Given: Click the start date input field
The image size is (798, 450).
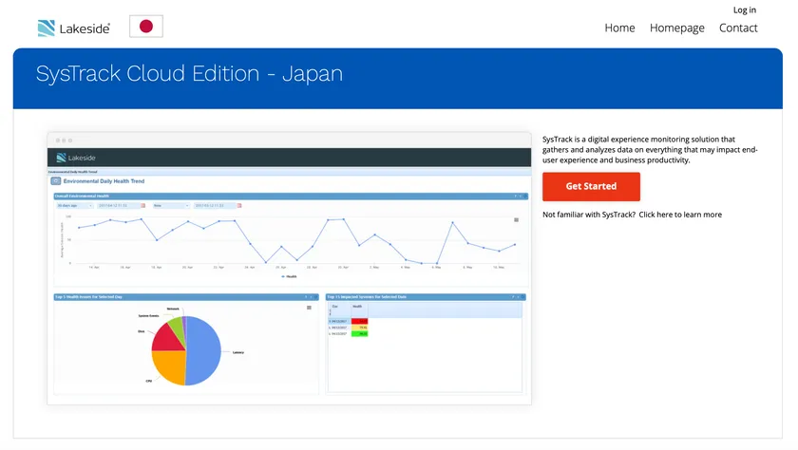Looking at the screenshot, I should point(118,205).
